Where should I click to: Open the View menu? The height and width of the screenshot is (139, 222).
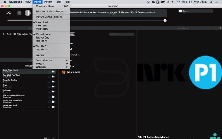pos(28,2)
